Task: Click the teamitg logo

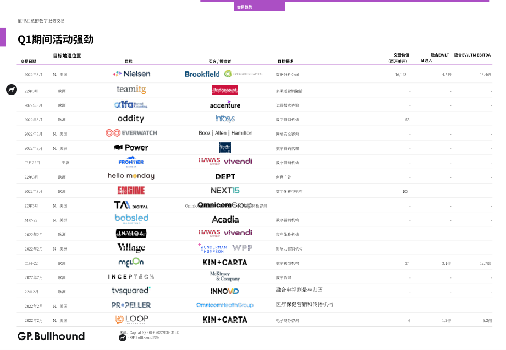Action: [131, 89]
